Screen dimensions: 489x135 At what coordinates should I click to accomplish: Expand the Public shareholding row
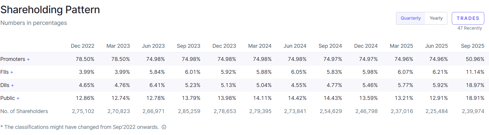(x=18, y=98)
